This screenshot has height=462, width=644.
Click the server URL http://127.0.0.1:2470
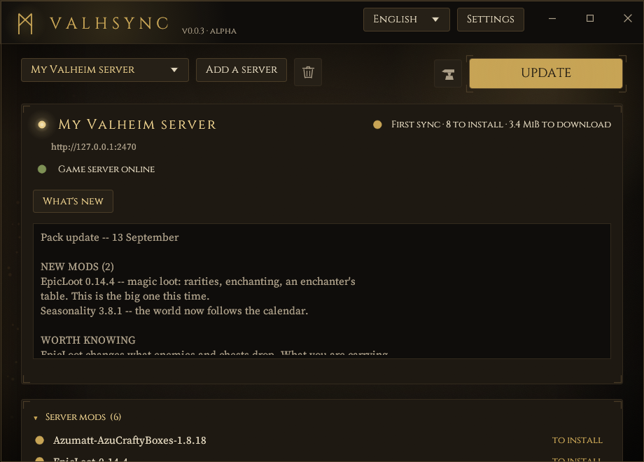coord(94,147)
